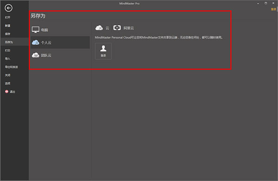Image resolution: width=278 pixels, height=181 pixels.
Task: Open the 导入 import page
Action: pos(7,59)
